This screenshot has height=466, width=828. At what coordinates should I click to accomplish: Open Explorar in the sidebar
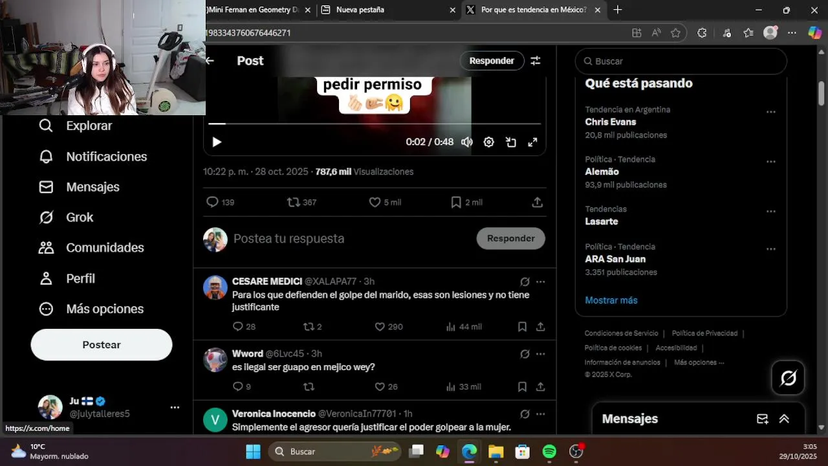(x=75, y=126)
